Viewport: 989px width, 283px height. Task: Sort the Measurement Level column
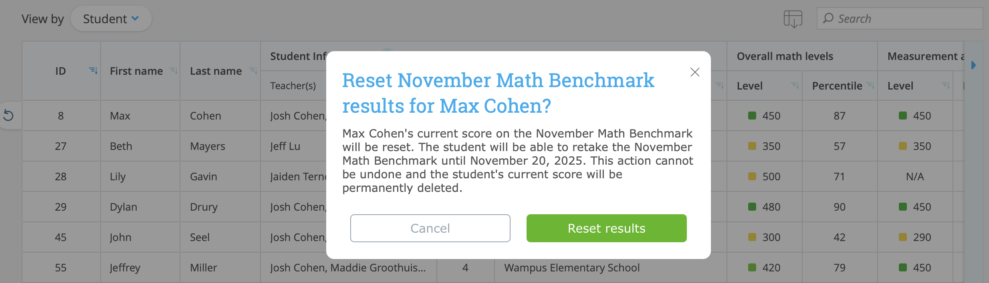click(945, 85)
